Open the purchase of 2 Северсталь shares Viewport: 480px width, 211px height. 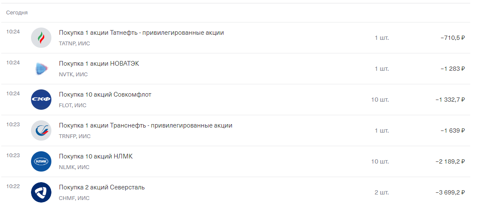[102, 187]
